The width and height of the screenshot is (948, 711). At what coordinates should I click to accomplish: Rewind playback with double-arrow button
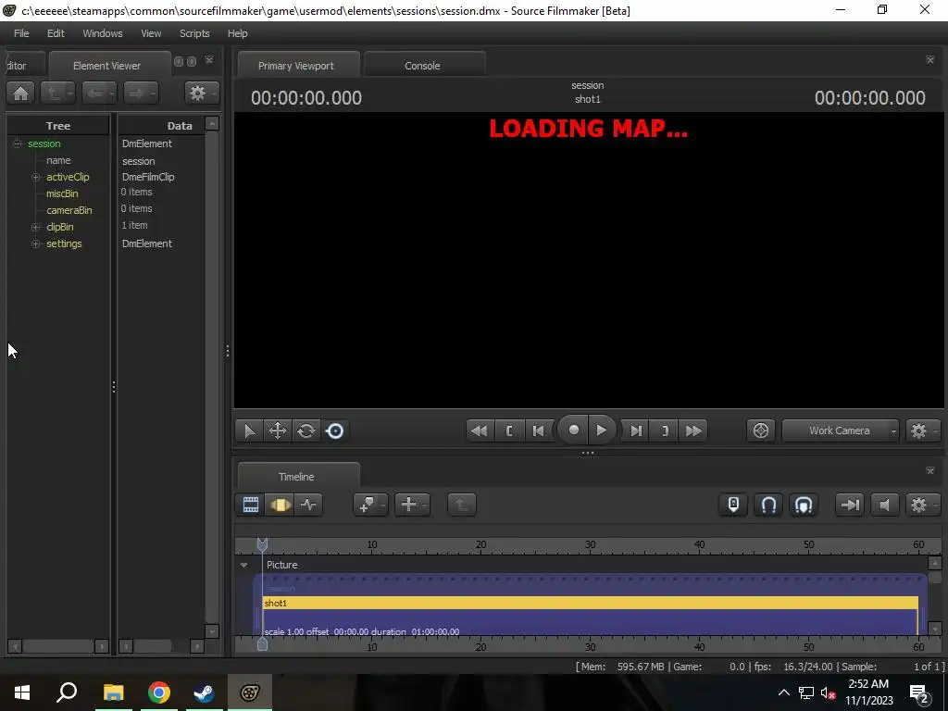point(480,431)
